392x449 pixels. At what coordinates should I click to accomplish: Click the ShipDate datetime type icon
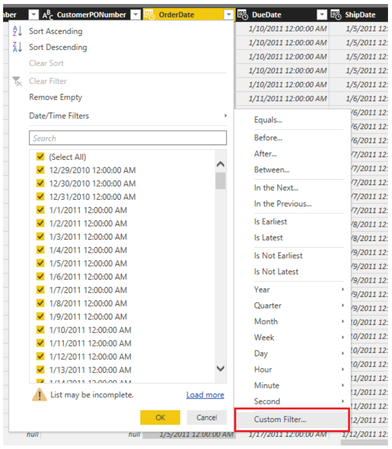coord(336,15)
